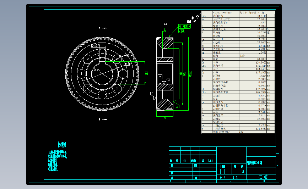Select the top hatched section of gear rim
This screenshot has height=189, width=308.
(x=165, y=43)
